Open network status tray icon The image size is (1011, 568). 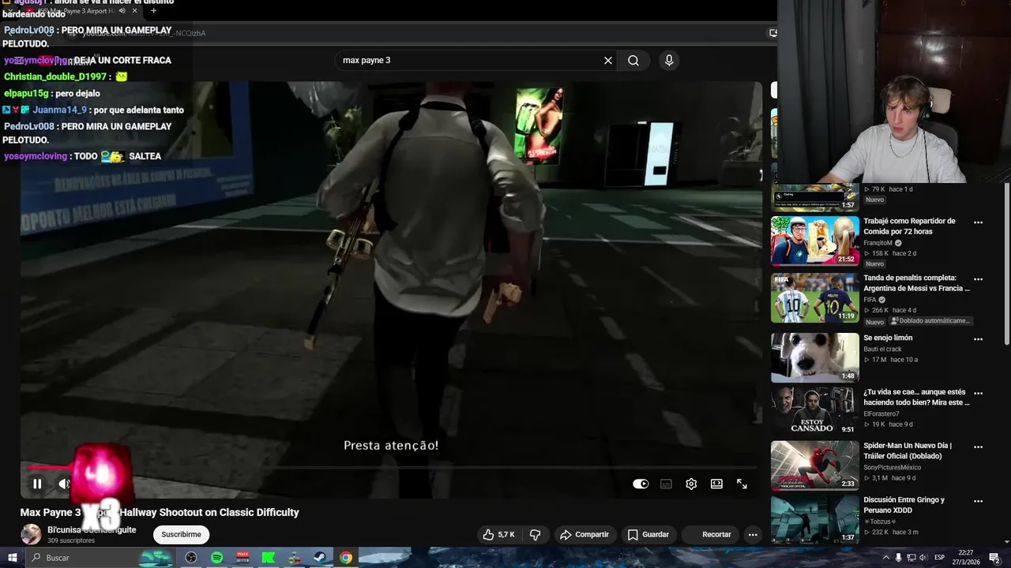pyautogui.click(x=912, y=558)
